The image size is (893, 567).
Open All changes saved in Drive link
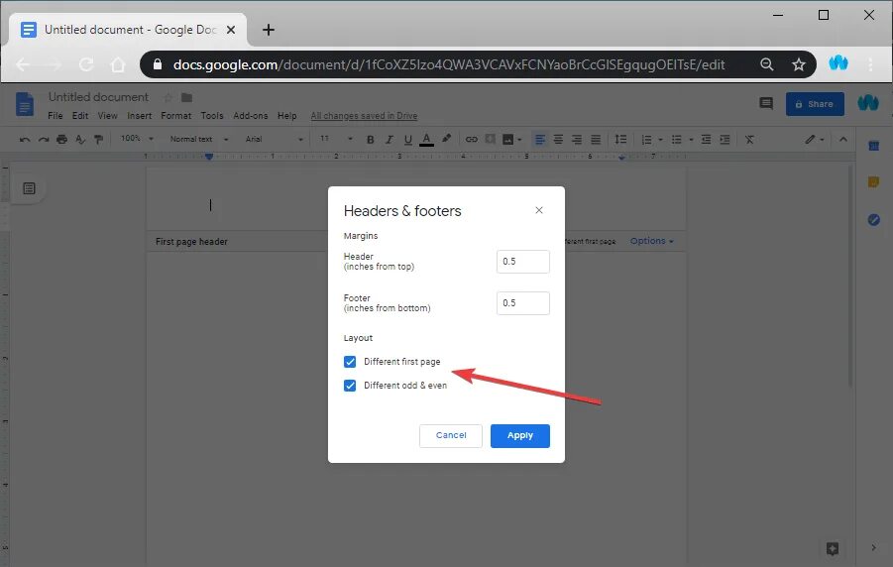pos(364,116)
